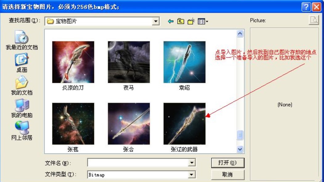Toggle picture preview icon button
The width and height of the screenshot is (324, 182).
(314, 20)
